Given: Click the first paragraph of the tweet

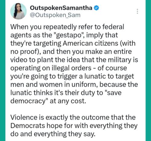Looking at the screenshot, I should 74,64.
